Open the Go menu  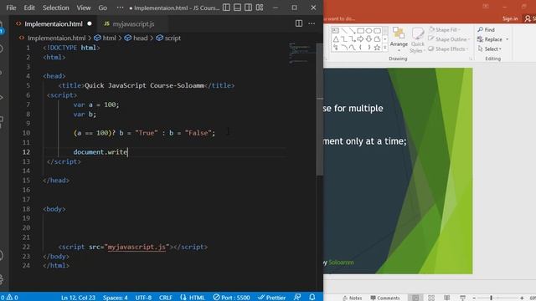pos(102,8)
